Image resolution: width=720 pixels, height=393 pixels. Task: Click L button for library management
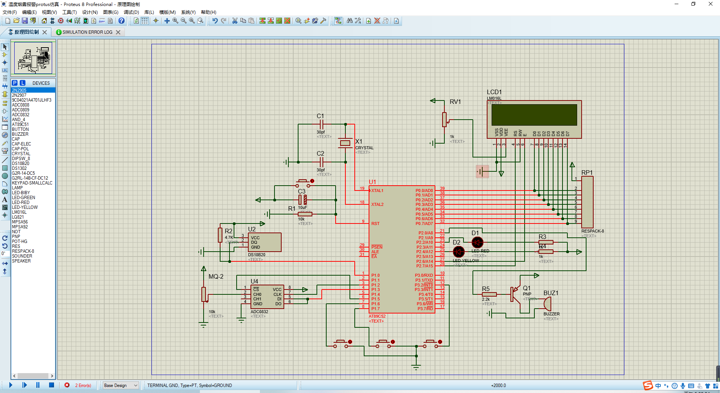(22, 83)
